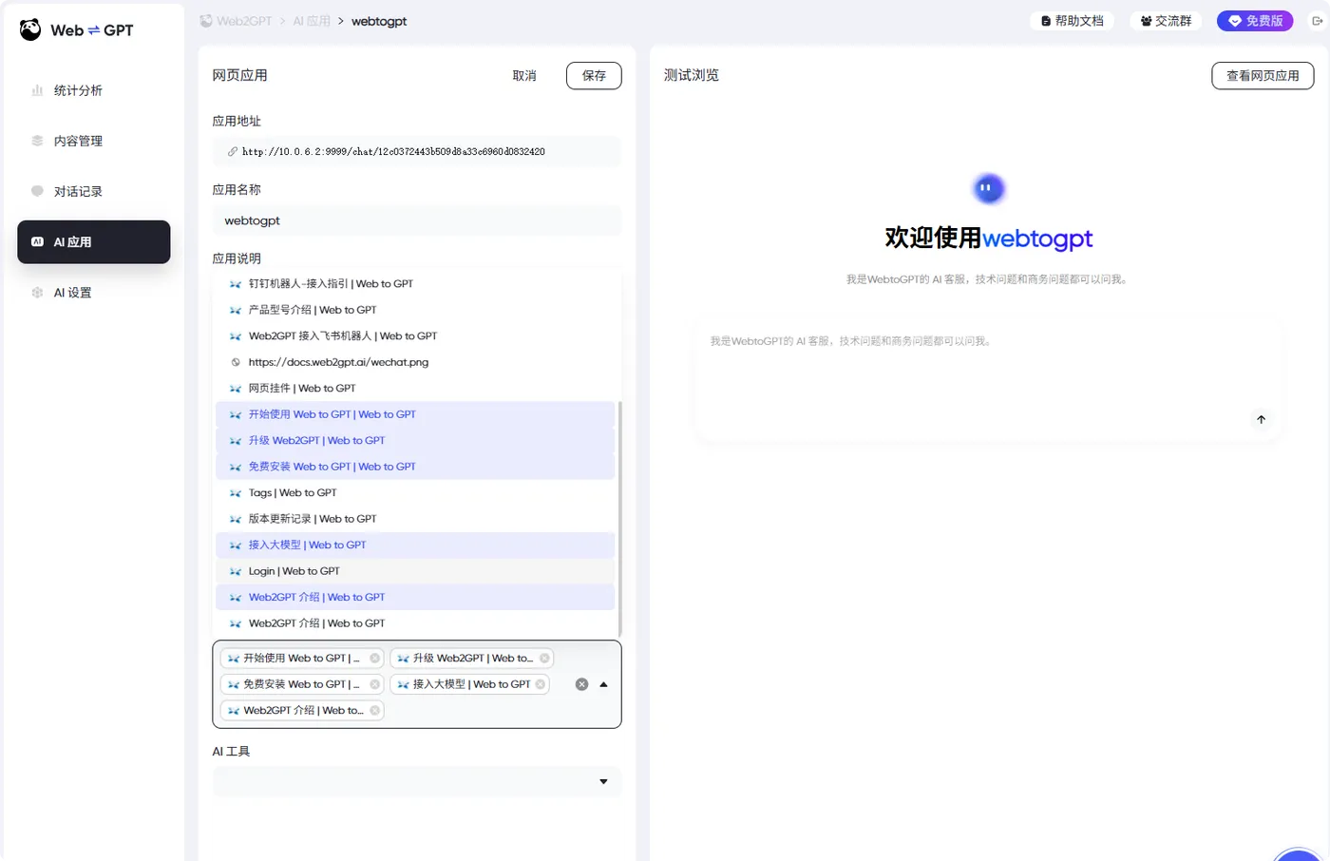This screenshot has width=1330, height=861.
Task: Click the 应用地址 URL field
Action: pos(416,151)
